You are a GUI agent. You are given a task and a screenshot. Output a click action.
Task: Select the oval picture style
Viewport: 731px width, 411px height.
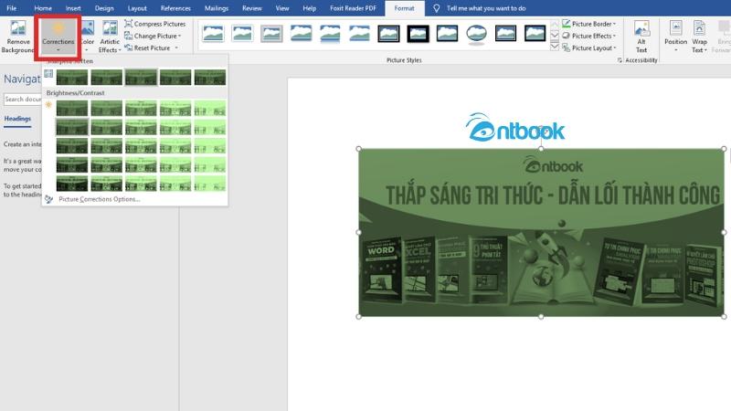coord(476,34)
